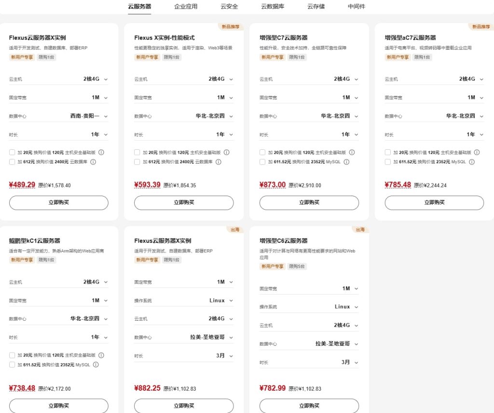Click 立即购买 on 增强型C7云服务器
This screenshot has width=494, height=413.
(309, 202)
